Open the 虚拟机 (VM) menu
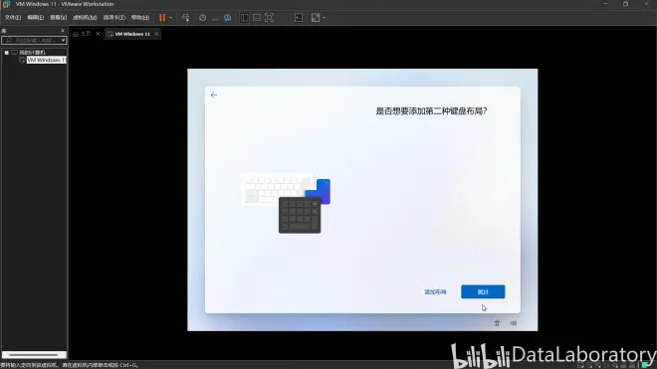Viewport: 657px width, 369px height. tap(85, 18)
